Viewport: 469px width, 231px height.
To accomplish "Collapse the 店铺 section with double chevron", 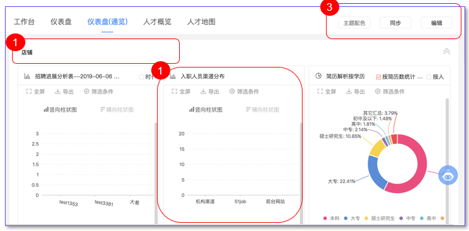I will tap(447, 51).
